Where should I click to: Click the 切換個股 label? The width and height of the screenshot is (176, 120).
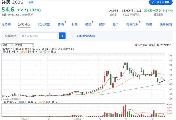click(x=11, y=36)
